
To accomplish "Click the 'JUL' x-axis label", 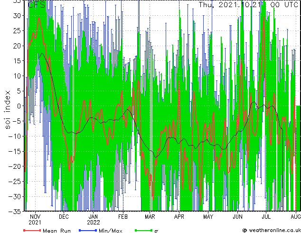I will 266,217.
